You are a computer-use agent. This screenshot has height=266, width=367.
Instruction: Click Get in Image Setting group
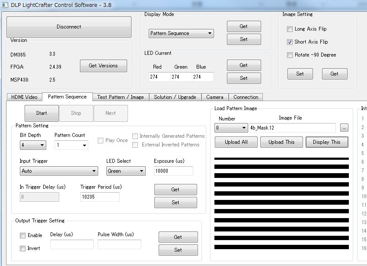pos(335,74)
